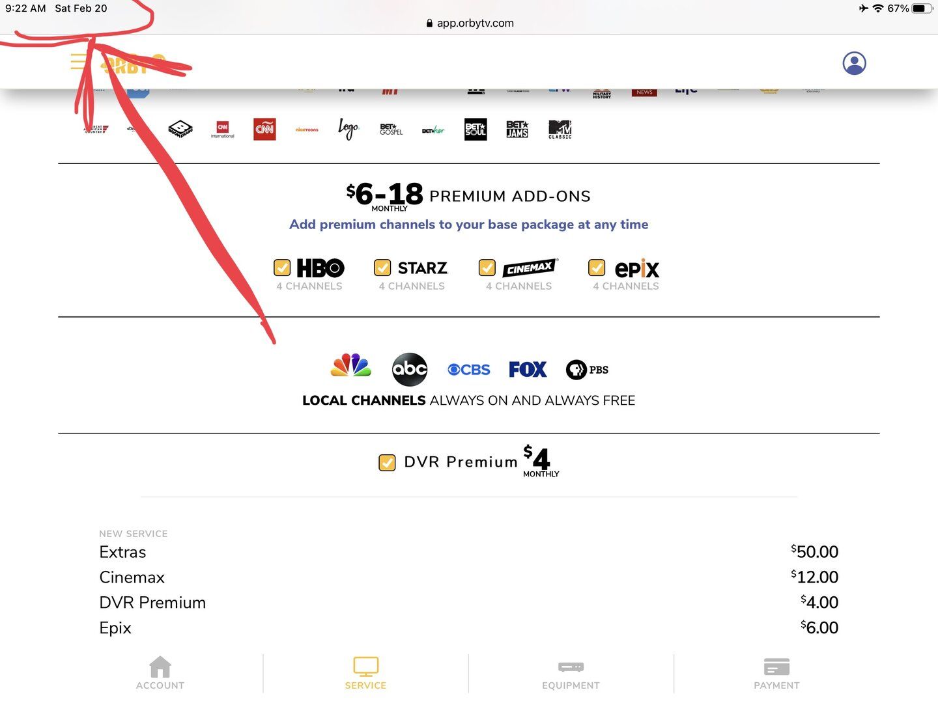Click the HBO logo
Image resolution: width=938 pixels, height=703 pixels.
click(320, 268)
